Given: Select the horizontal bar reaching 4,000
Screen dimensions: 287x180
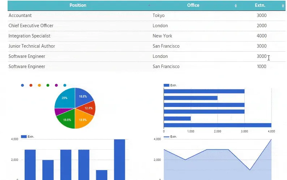Looking at the screenshot, I should coord(218,125).
